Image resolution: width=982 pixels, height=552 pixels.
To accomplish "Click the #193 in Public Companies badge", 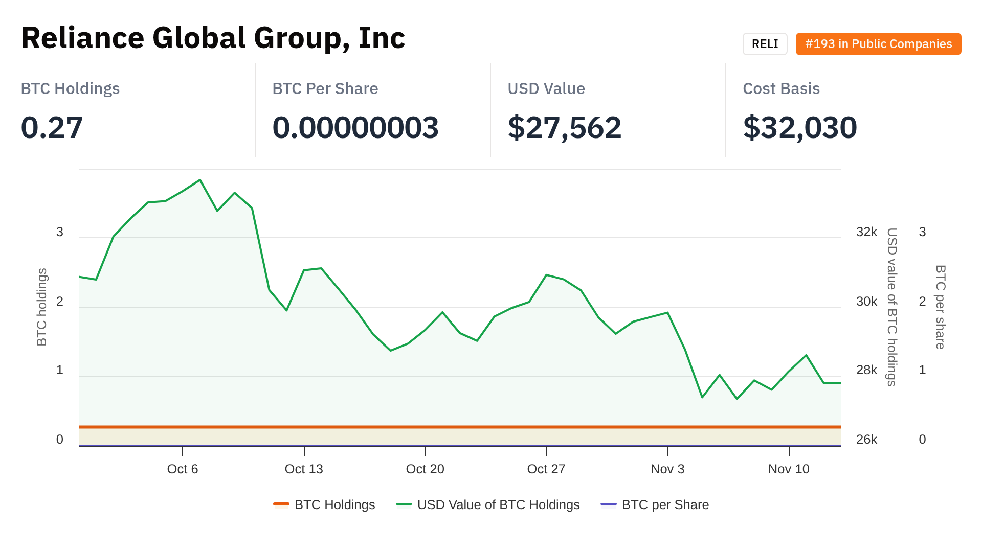I will (878, 44).
